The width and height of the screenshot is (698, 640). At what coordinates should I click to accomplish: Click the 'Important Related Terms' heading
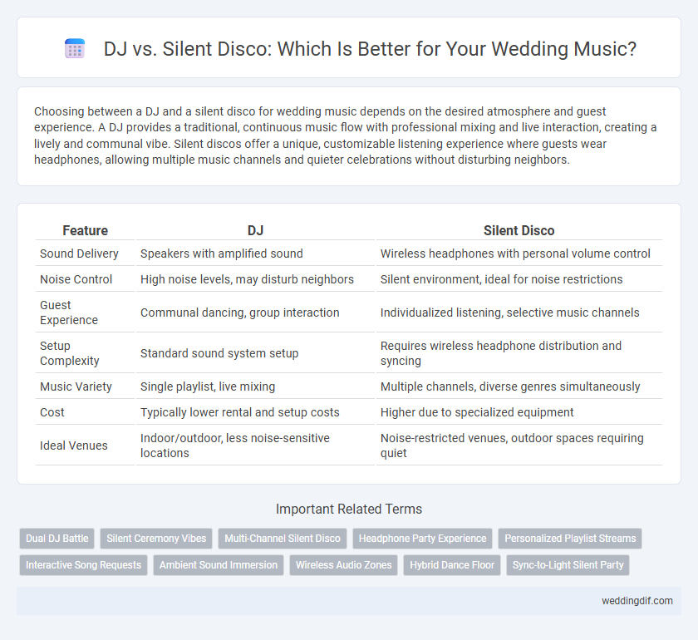click(349, 509)
